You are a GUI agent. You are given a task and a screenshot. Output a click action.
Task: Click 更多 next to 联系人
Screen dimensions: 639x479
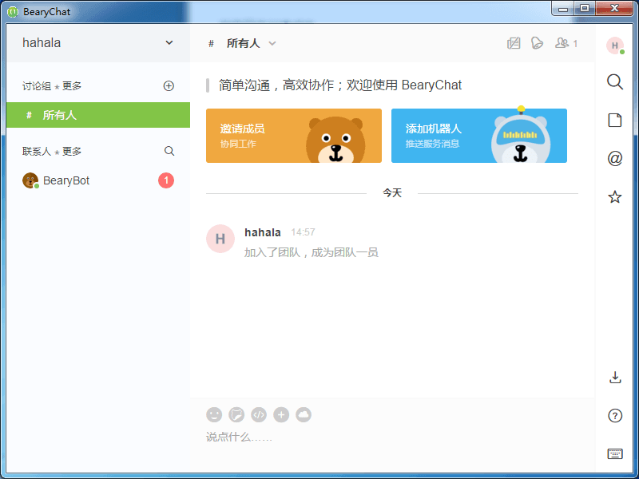tap(72, 151)
